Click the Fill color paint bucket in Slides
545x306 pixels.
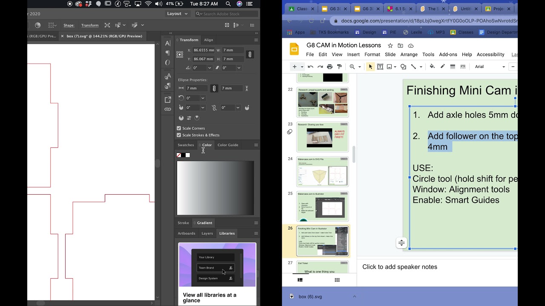pos(433,67)
